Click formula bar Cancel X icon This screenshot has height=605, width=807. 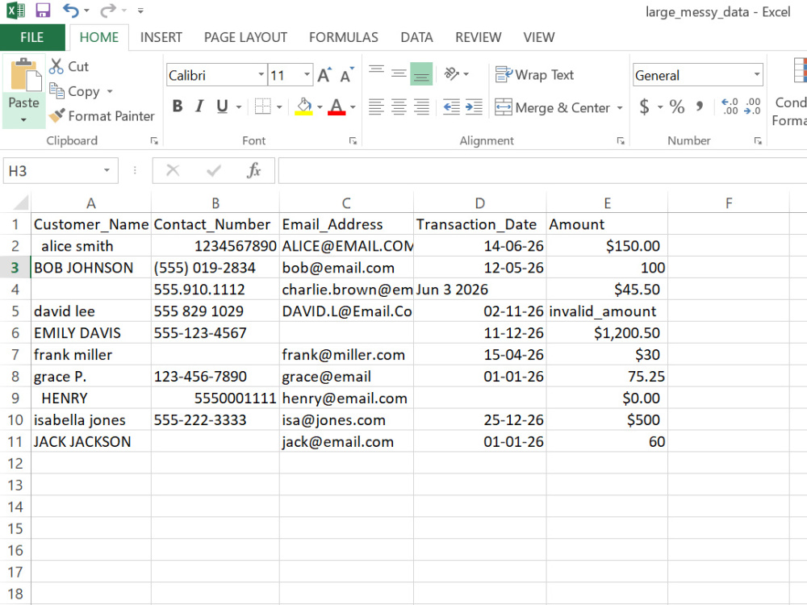click(173, 170)
